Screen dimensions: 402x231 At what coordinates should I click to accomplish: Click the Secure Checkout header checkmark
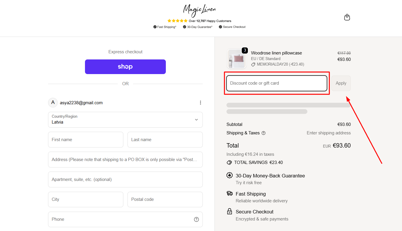(x=220, y=27)
